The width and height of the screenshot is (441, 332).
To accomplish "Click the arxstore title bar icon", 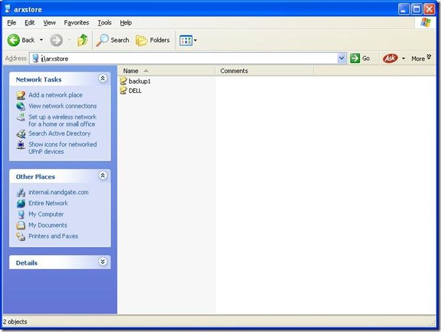I will [x=8, y=9].
